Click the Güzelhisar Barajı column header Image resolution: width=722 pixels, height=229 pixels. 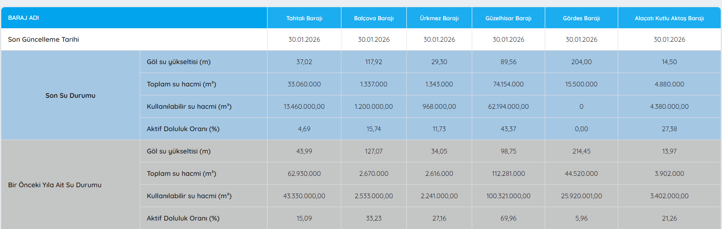point(508,18)
